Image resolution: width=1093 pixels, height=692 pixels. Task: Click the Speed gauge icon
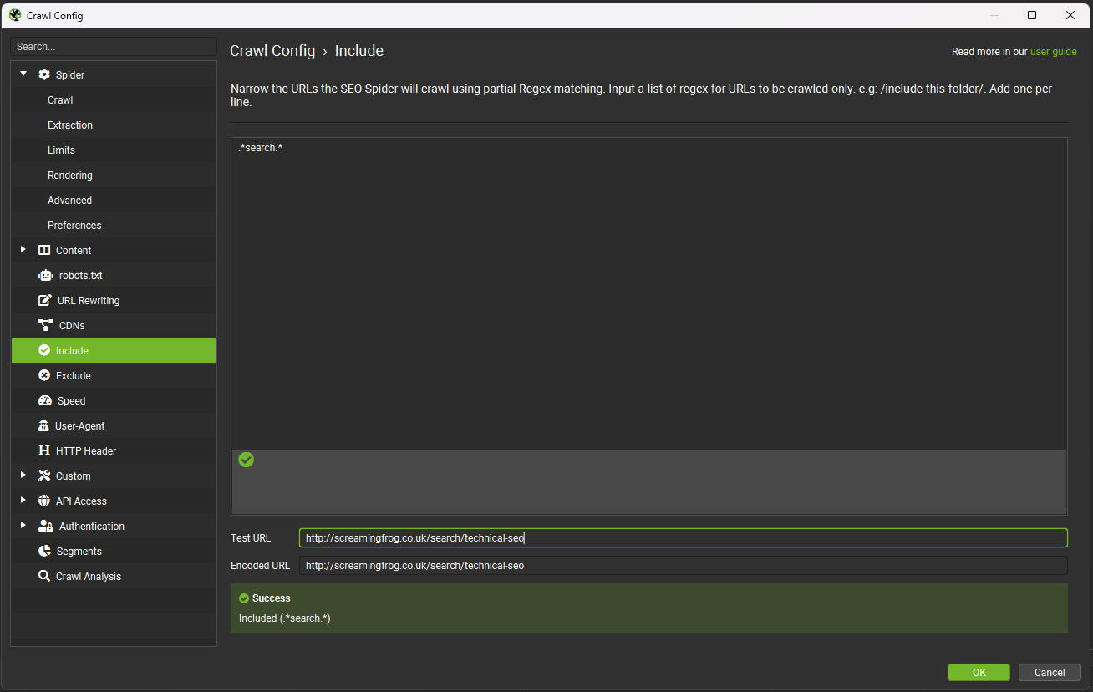[x=45, y=401]
